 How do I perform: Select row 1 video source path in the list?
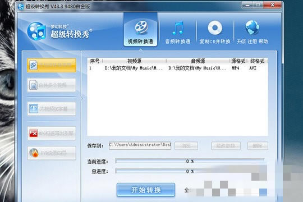[x=134, y=68]
